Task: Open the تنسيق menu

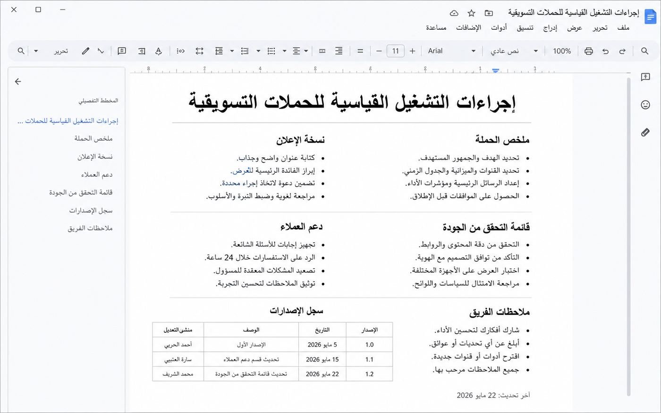Action: pyautogui.click(x=525, y=28)
